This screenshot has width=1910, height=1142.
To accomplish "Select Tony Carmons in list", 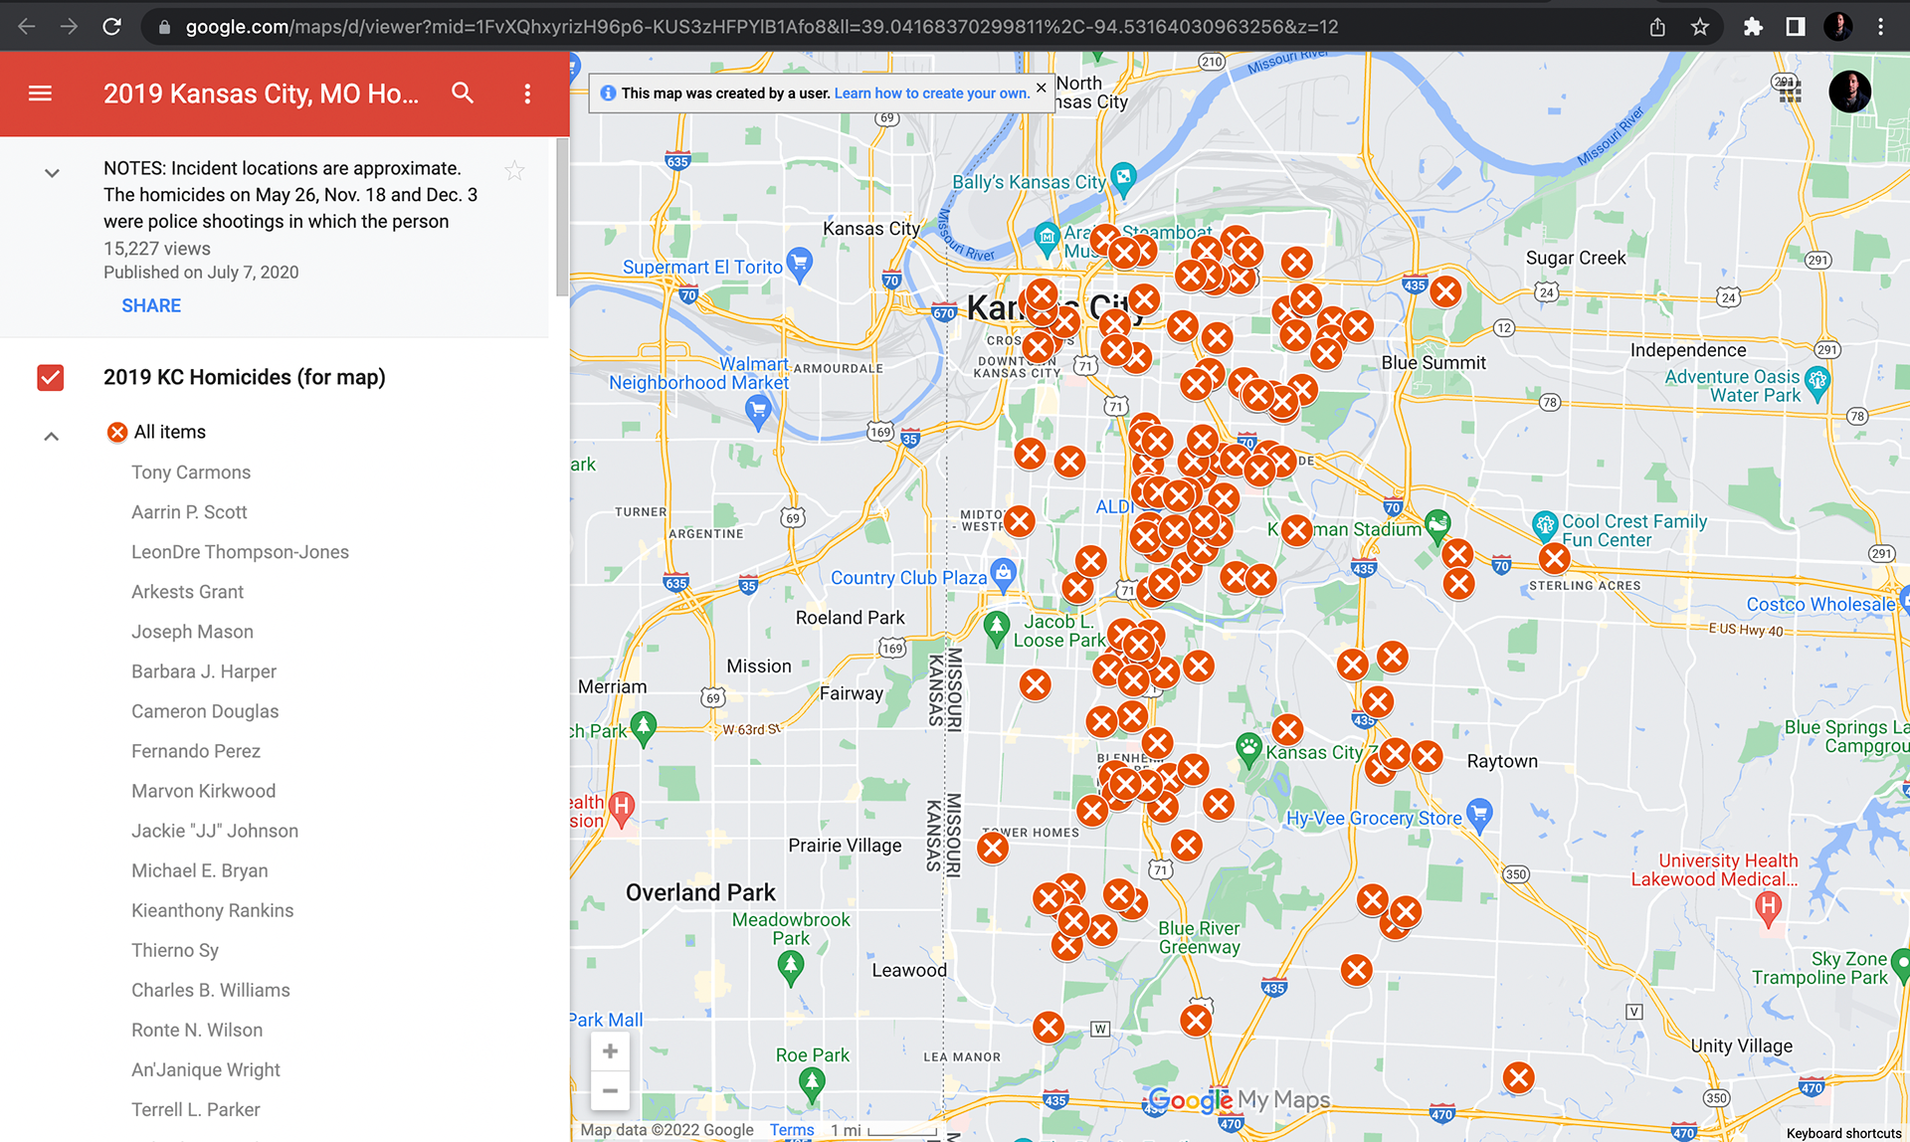I will pyautogui.click(x=191, y=473).
